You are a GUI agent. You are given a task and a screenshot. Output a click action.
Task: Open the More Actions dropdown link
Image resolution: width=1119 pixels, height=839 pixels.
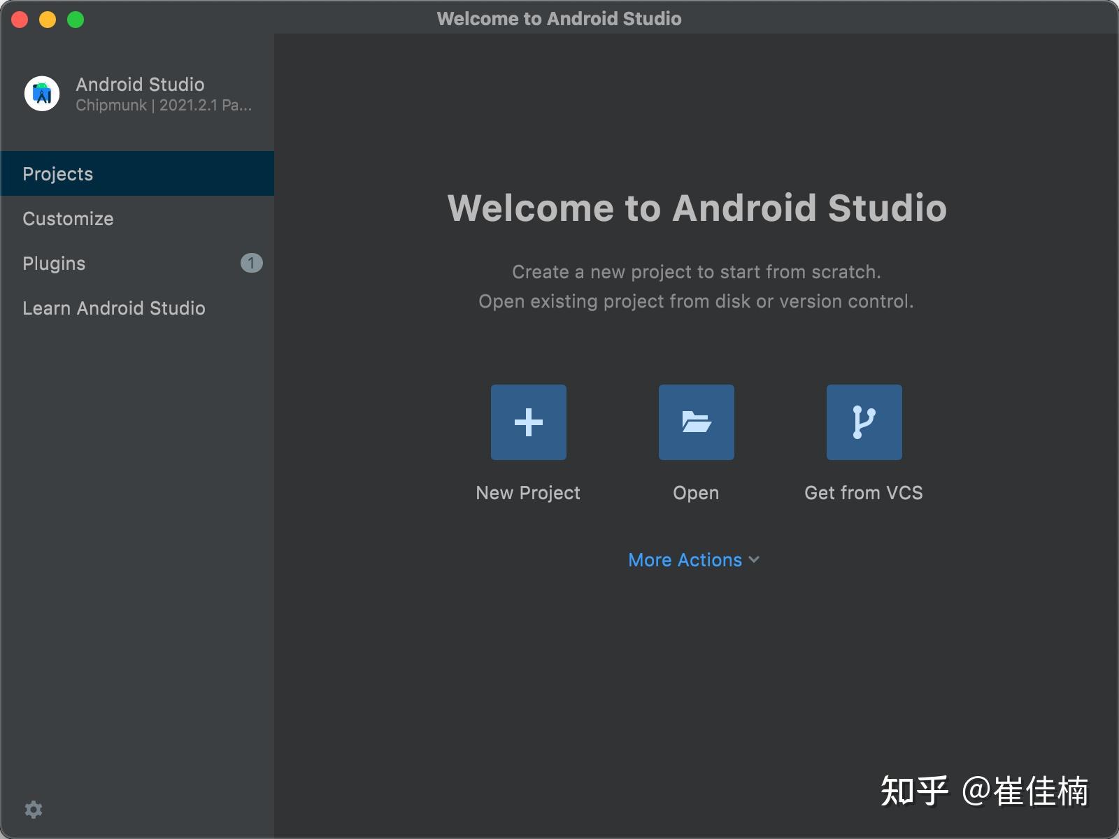pos(694,560)
